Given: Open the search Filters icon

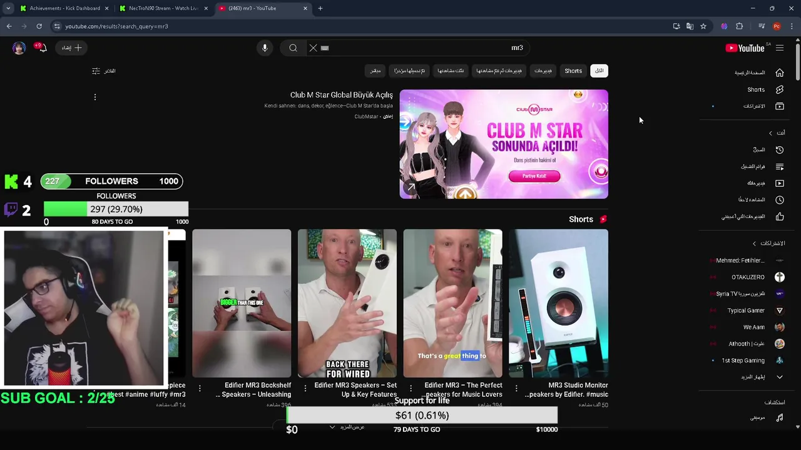Looking at the screenshot, I should (96, 71).
